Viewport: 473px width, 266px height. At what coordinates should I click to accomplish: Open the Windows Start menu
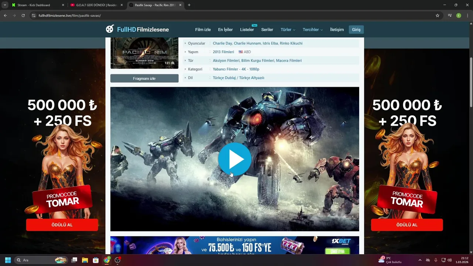tap(8, 260)
